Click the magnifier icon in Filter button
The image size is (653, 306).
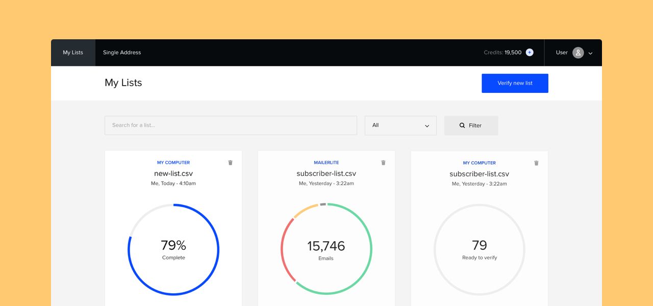point(462,125)
